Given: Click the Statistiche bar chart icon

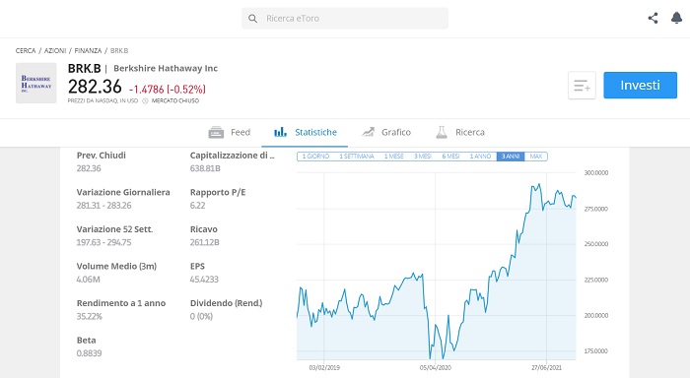Looking at the screenshot, I should pos(280,132).
